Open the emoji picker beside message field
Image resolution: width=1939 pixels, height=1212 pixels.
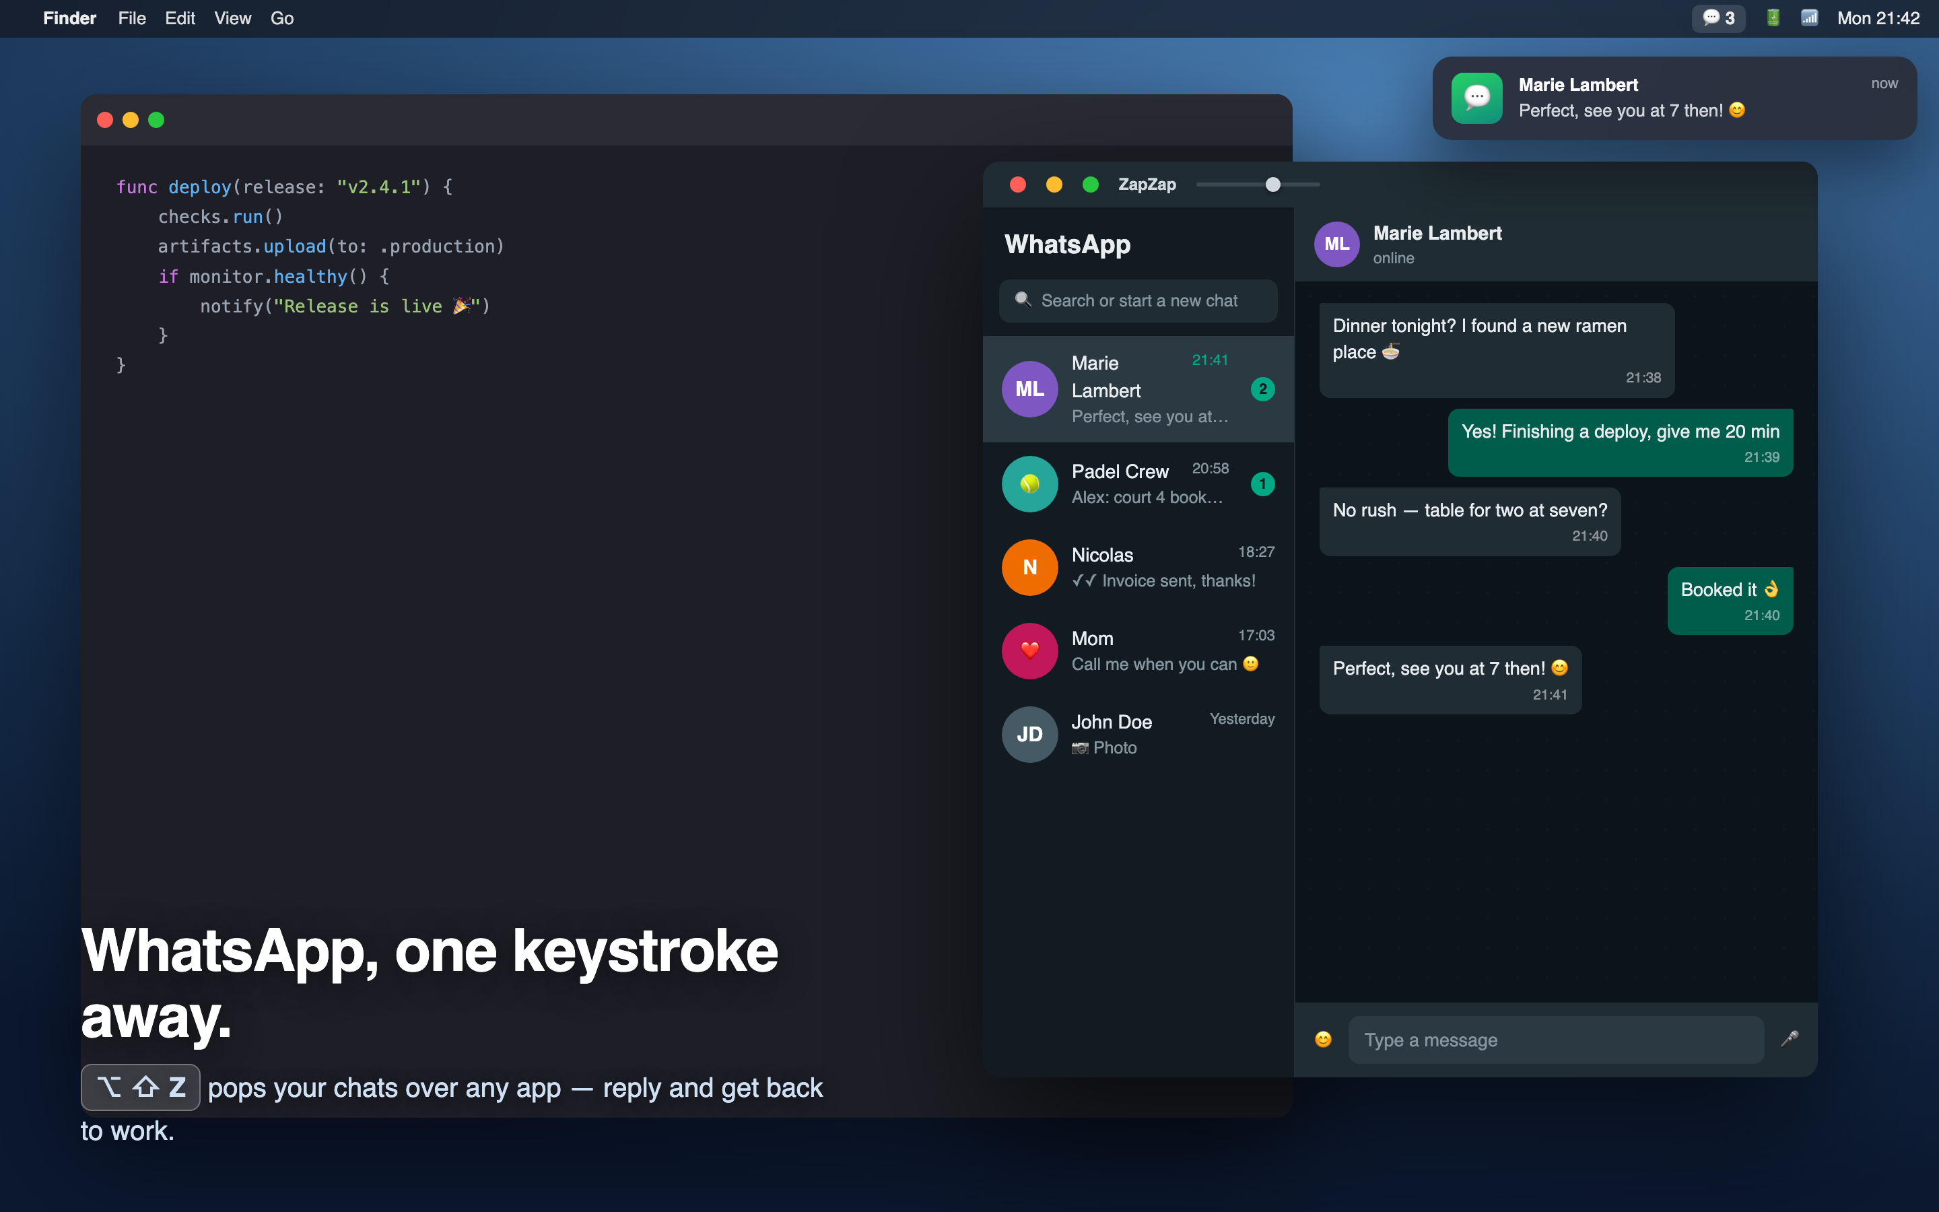1323,1040
